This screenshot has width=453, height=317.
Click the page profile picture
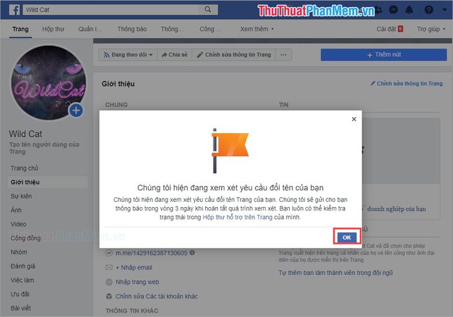pos(48,83)
